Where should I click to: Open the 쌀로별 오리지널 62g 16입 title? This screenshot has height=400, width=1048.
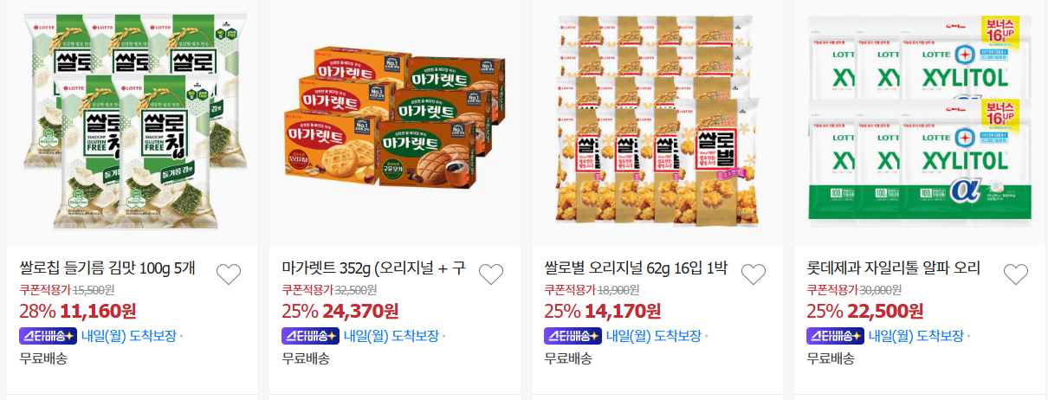(x=637, y=268)
